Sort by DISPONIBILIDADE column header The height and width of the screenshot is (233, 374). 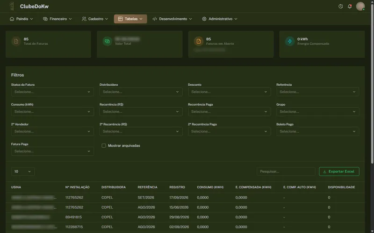pos(341,187)
